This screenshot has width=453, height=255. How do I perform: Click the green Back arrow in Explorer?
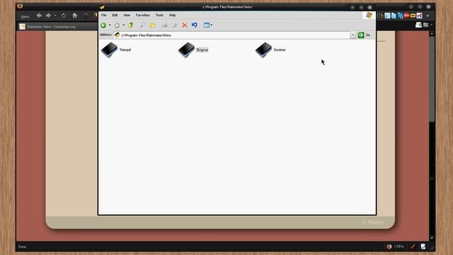(x=103, y=25)
